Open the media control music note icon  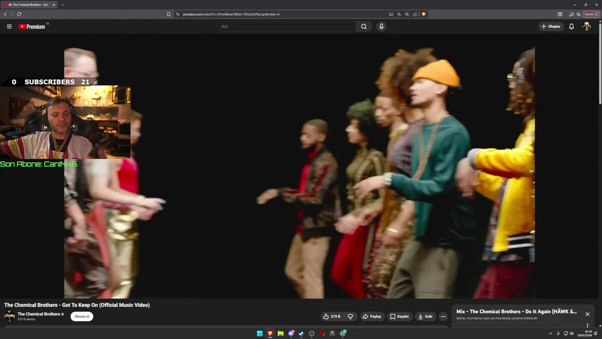571,14
